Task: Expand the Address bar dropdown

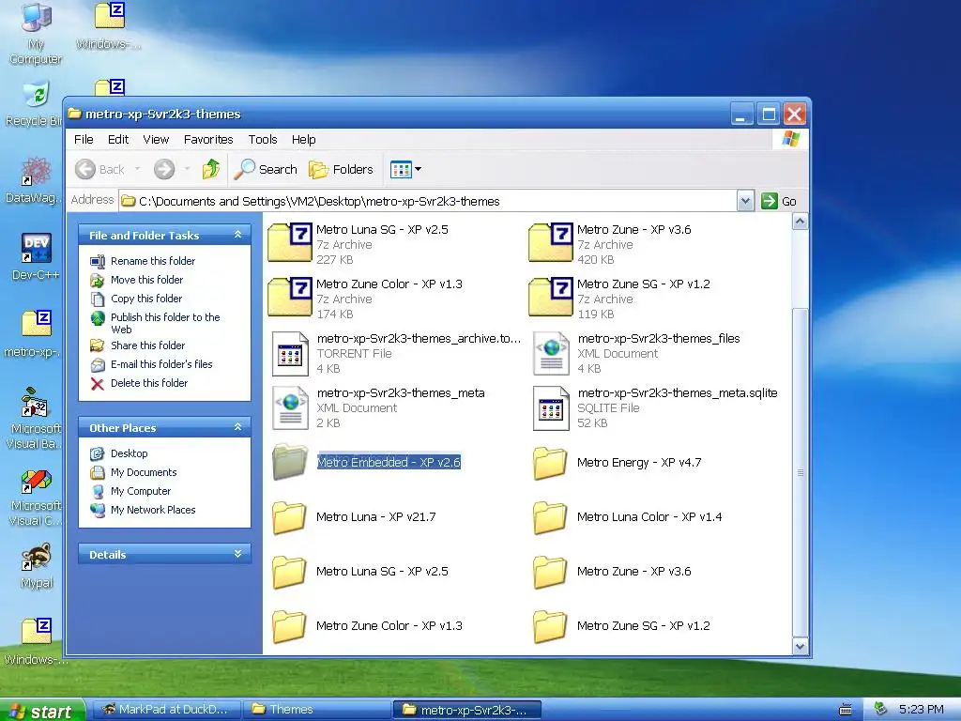Action: coord(745,201)
